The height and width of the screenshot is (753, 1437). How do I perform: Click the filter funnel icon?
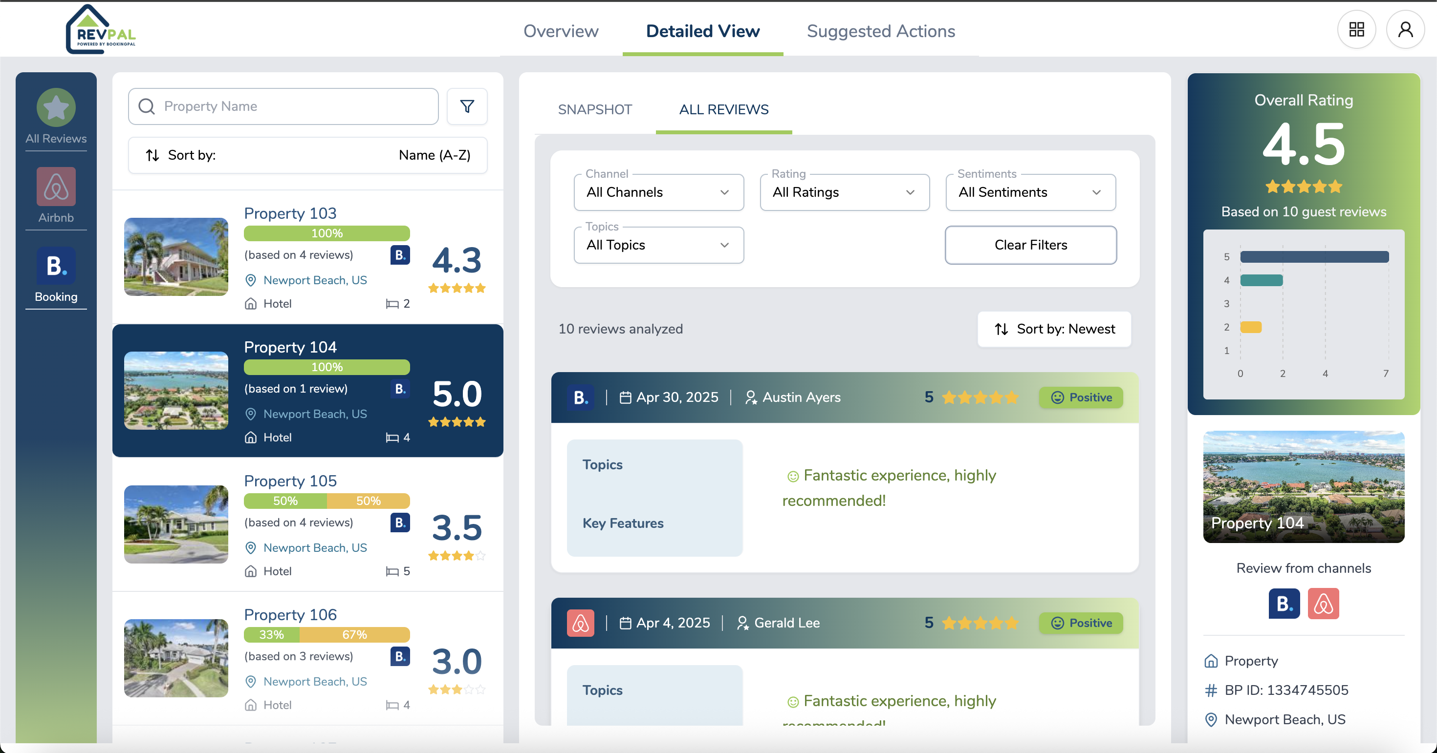[467, 106]
